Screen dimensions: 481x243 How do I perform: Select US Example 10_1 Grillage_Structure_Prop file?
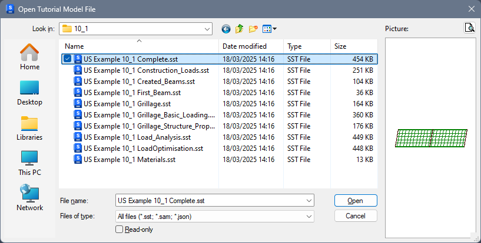pyautogui.click(x=149, y=126)
